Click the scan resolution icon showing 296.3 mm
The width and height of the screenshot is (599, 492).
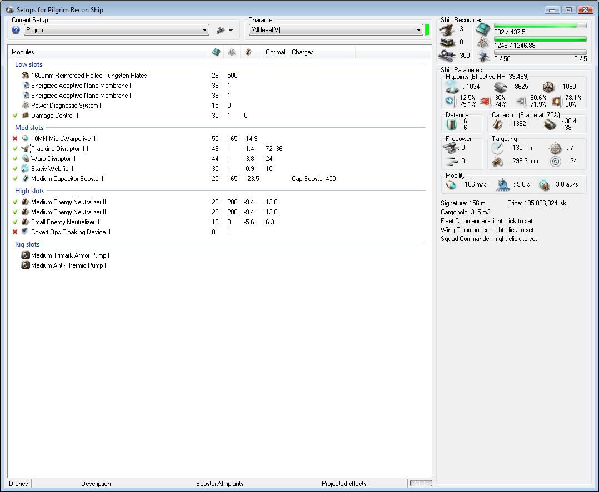(x=497, y=162)
